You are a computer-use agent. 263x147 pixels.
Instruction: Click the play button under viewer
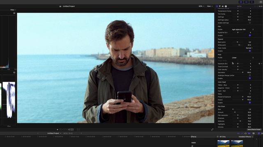(x=58, y=129)
